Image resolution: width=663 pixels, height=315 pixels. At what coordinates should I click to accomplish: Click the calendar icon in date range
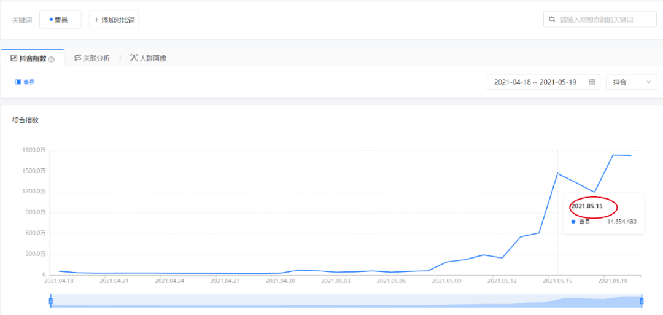[x=592, y=82]
